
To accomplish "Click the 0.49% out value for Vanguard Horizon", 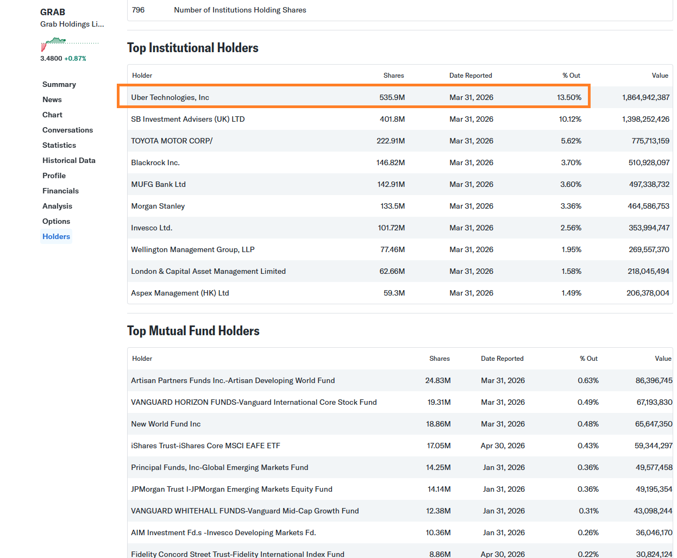I will pyautogui.click(x=588, y=402).
